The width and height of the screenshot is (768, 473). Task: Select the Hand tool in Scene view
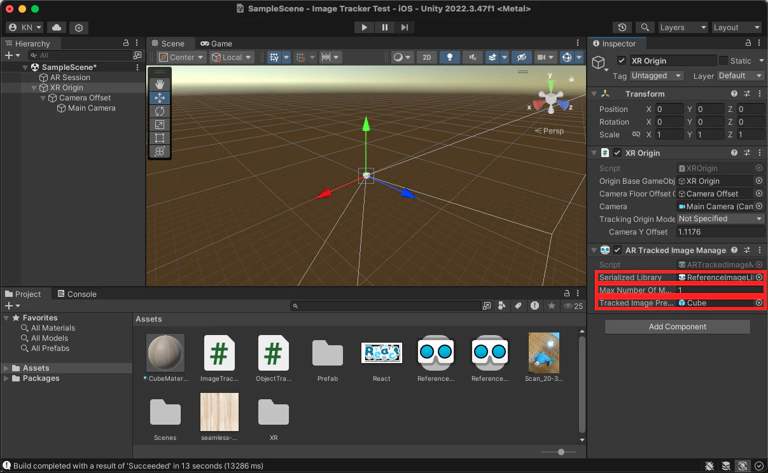(159, 83)
